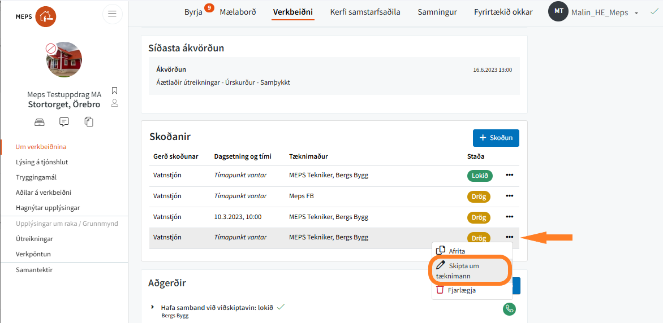Click Upplýsingar um raka / Grunnmynd
The height and width of the screenshot is (323, 663).
click(x=67, y=224)
